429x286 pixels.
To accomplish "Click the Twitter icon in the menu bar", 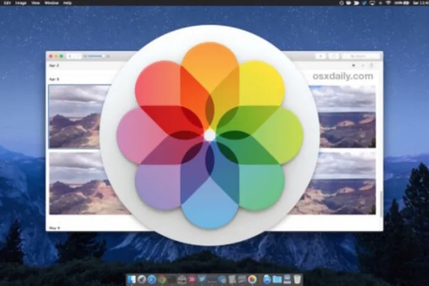I will [365, 3].
